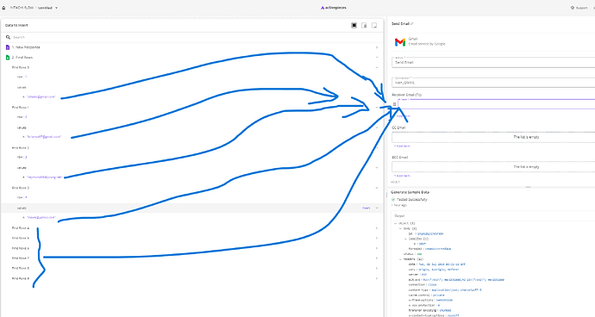This screenshot has width=595, height=317.
Task: Switch data panel to full-screen view icon
Action: pyautogui.click(x=354, y=25)
